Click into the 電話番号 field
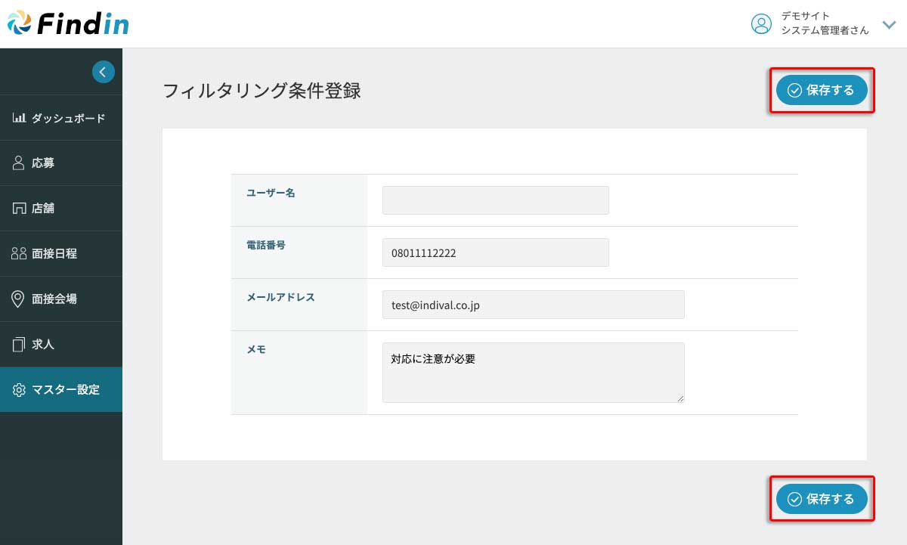 tap(495, 253)
